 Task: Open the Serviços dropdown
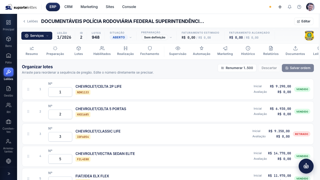(37, 36)
